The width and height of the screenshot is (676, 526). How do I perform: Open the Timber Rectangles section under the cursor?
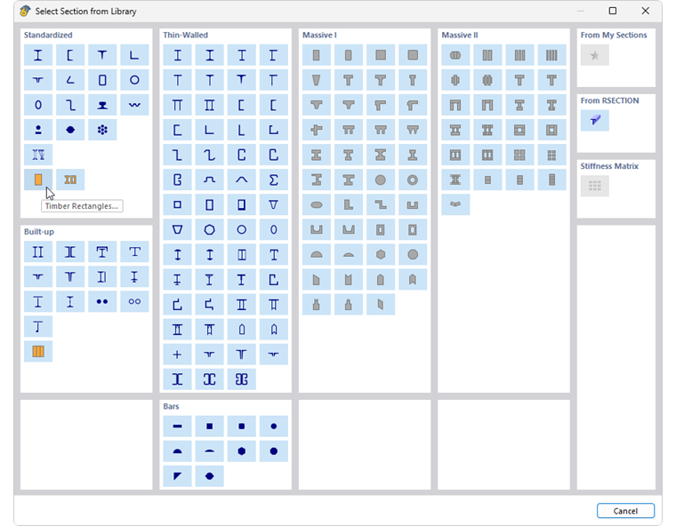(x=38, y=179)
